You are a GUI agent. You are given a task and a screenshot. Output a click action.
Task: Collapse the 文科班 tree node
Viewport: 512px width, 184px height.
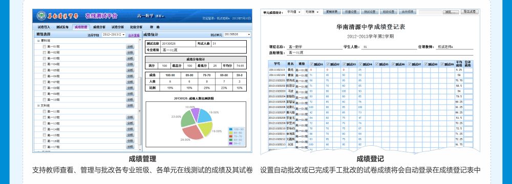pyautogui.click(x=38, y=106)
